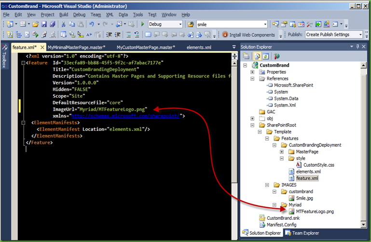This screenshot has height=242, width=371.
Task: Click the editor split-window handle above scrollbar
Action: coord(234,56)
